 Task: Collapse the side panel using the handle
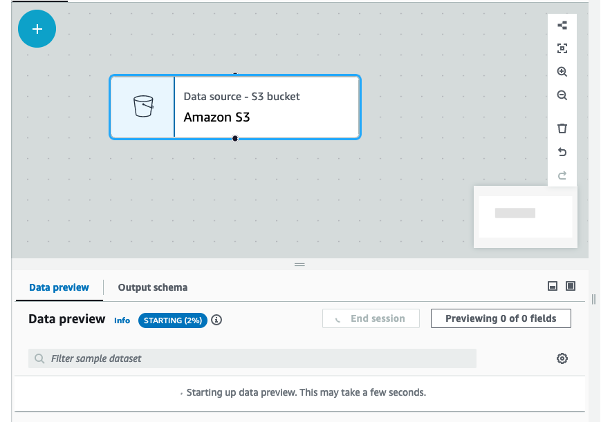593,299
